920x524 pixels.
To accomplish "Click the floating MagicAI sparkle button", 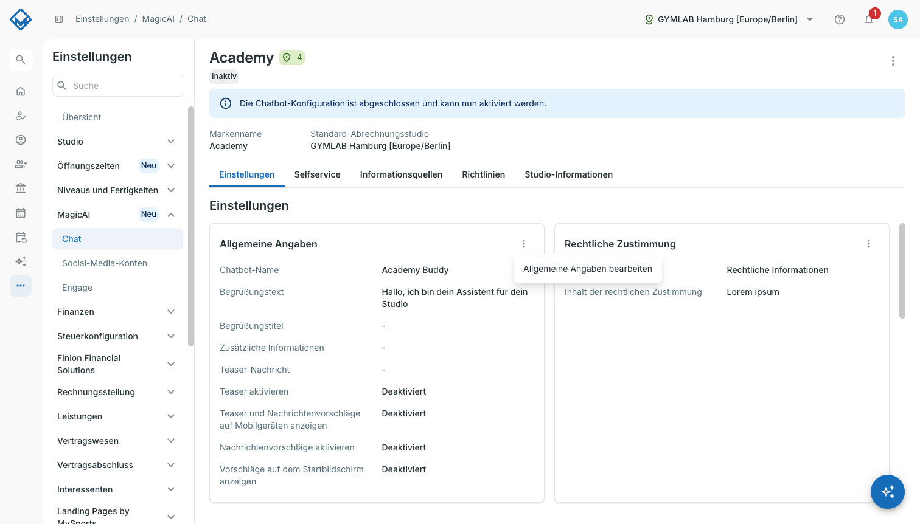I will 888,492.
